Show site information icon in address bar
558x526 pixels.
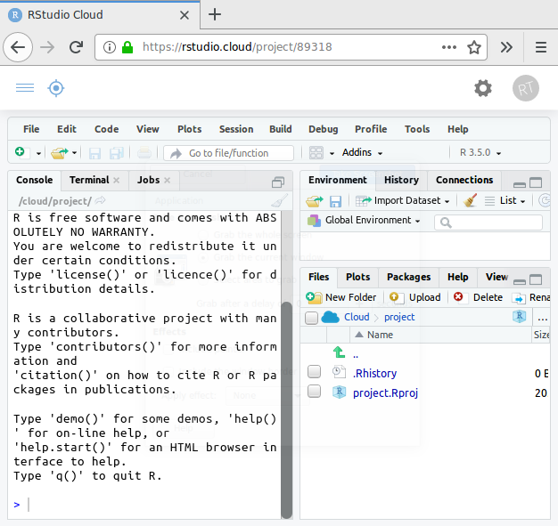click(x=110, y=47)
